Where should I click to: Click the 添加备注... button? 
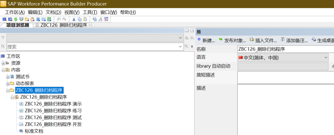294,40
